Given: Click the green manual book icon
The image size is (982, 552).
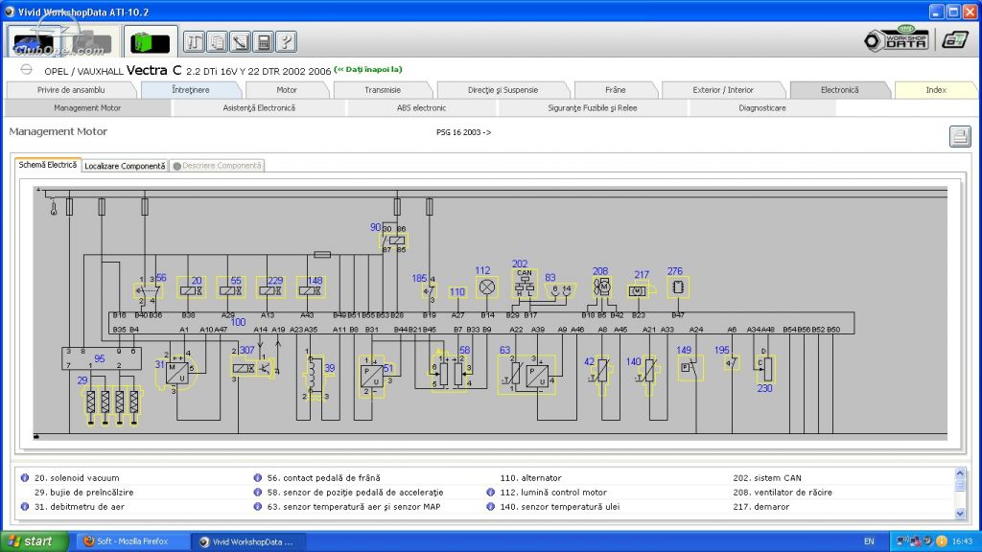Looking at the screenshot, I should 151,42.
